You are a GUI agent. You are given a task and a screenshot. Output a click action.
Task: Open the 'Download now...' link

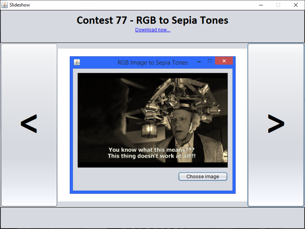152,30
